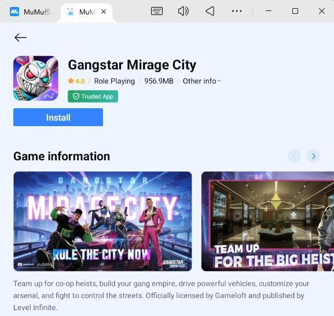Show previous screenshots with left chevron
Viewport: 334px width, 316px height.
[294, 156]
